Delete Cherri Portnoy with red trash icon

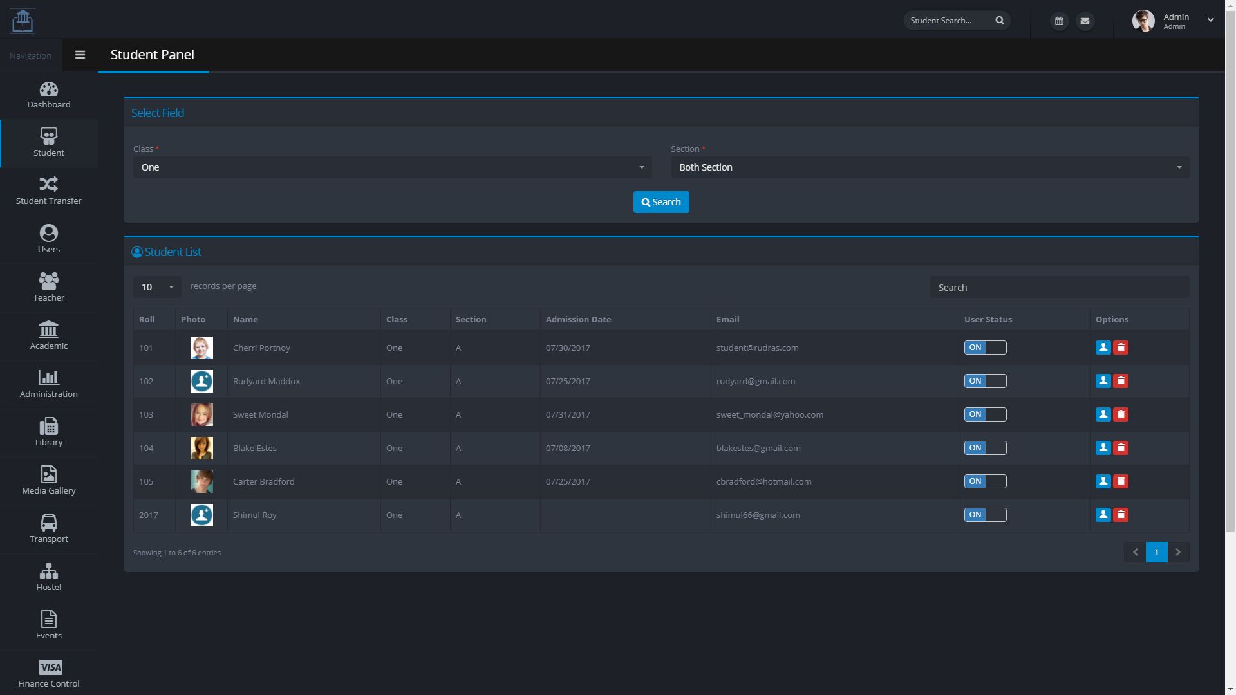coord(1121,347)
